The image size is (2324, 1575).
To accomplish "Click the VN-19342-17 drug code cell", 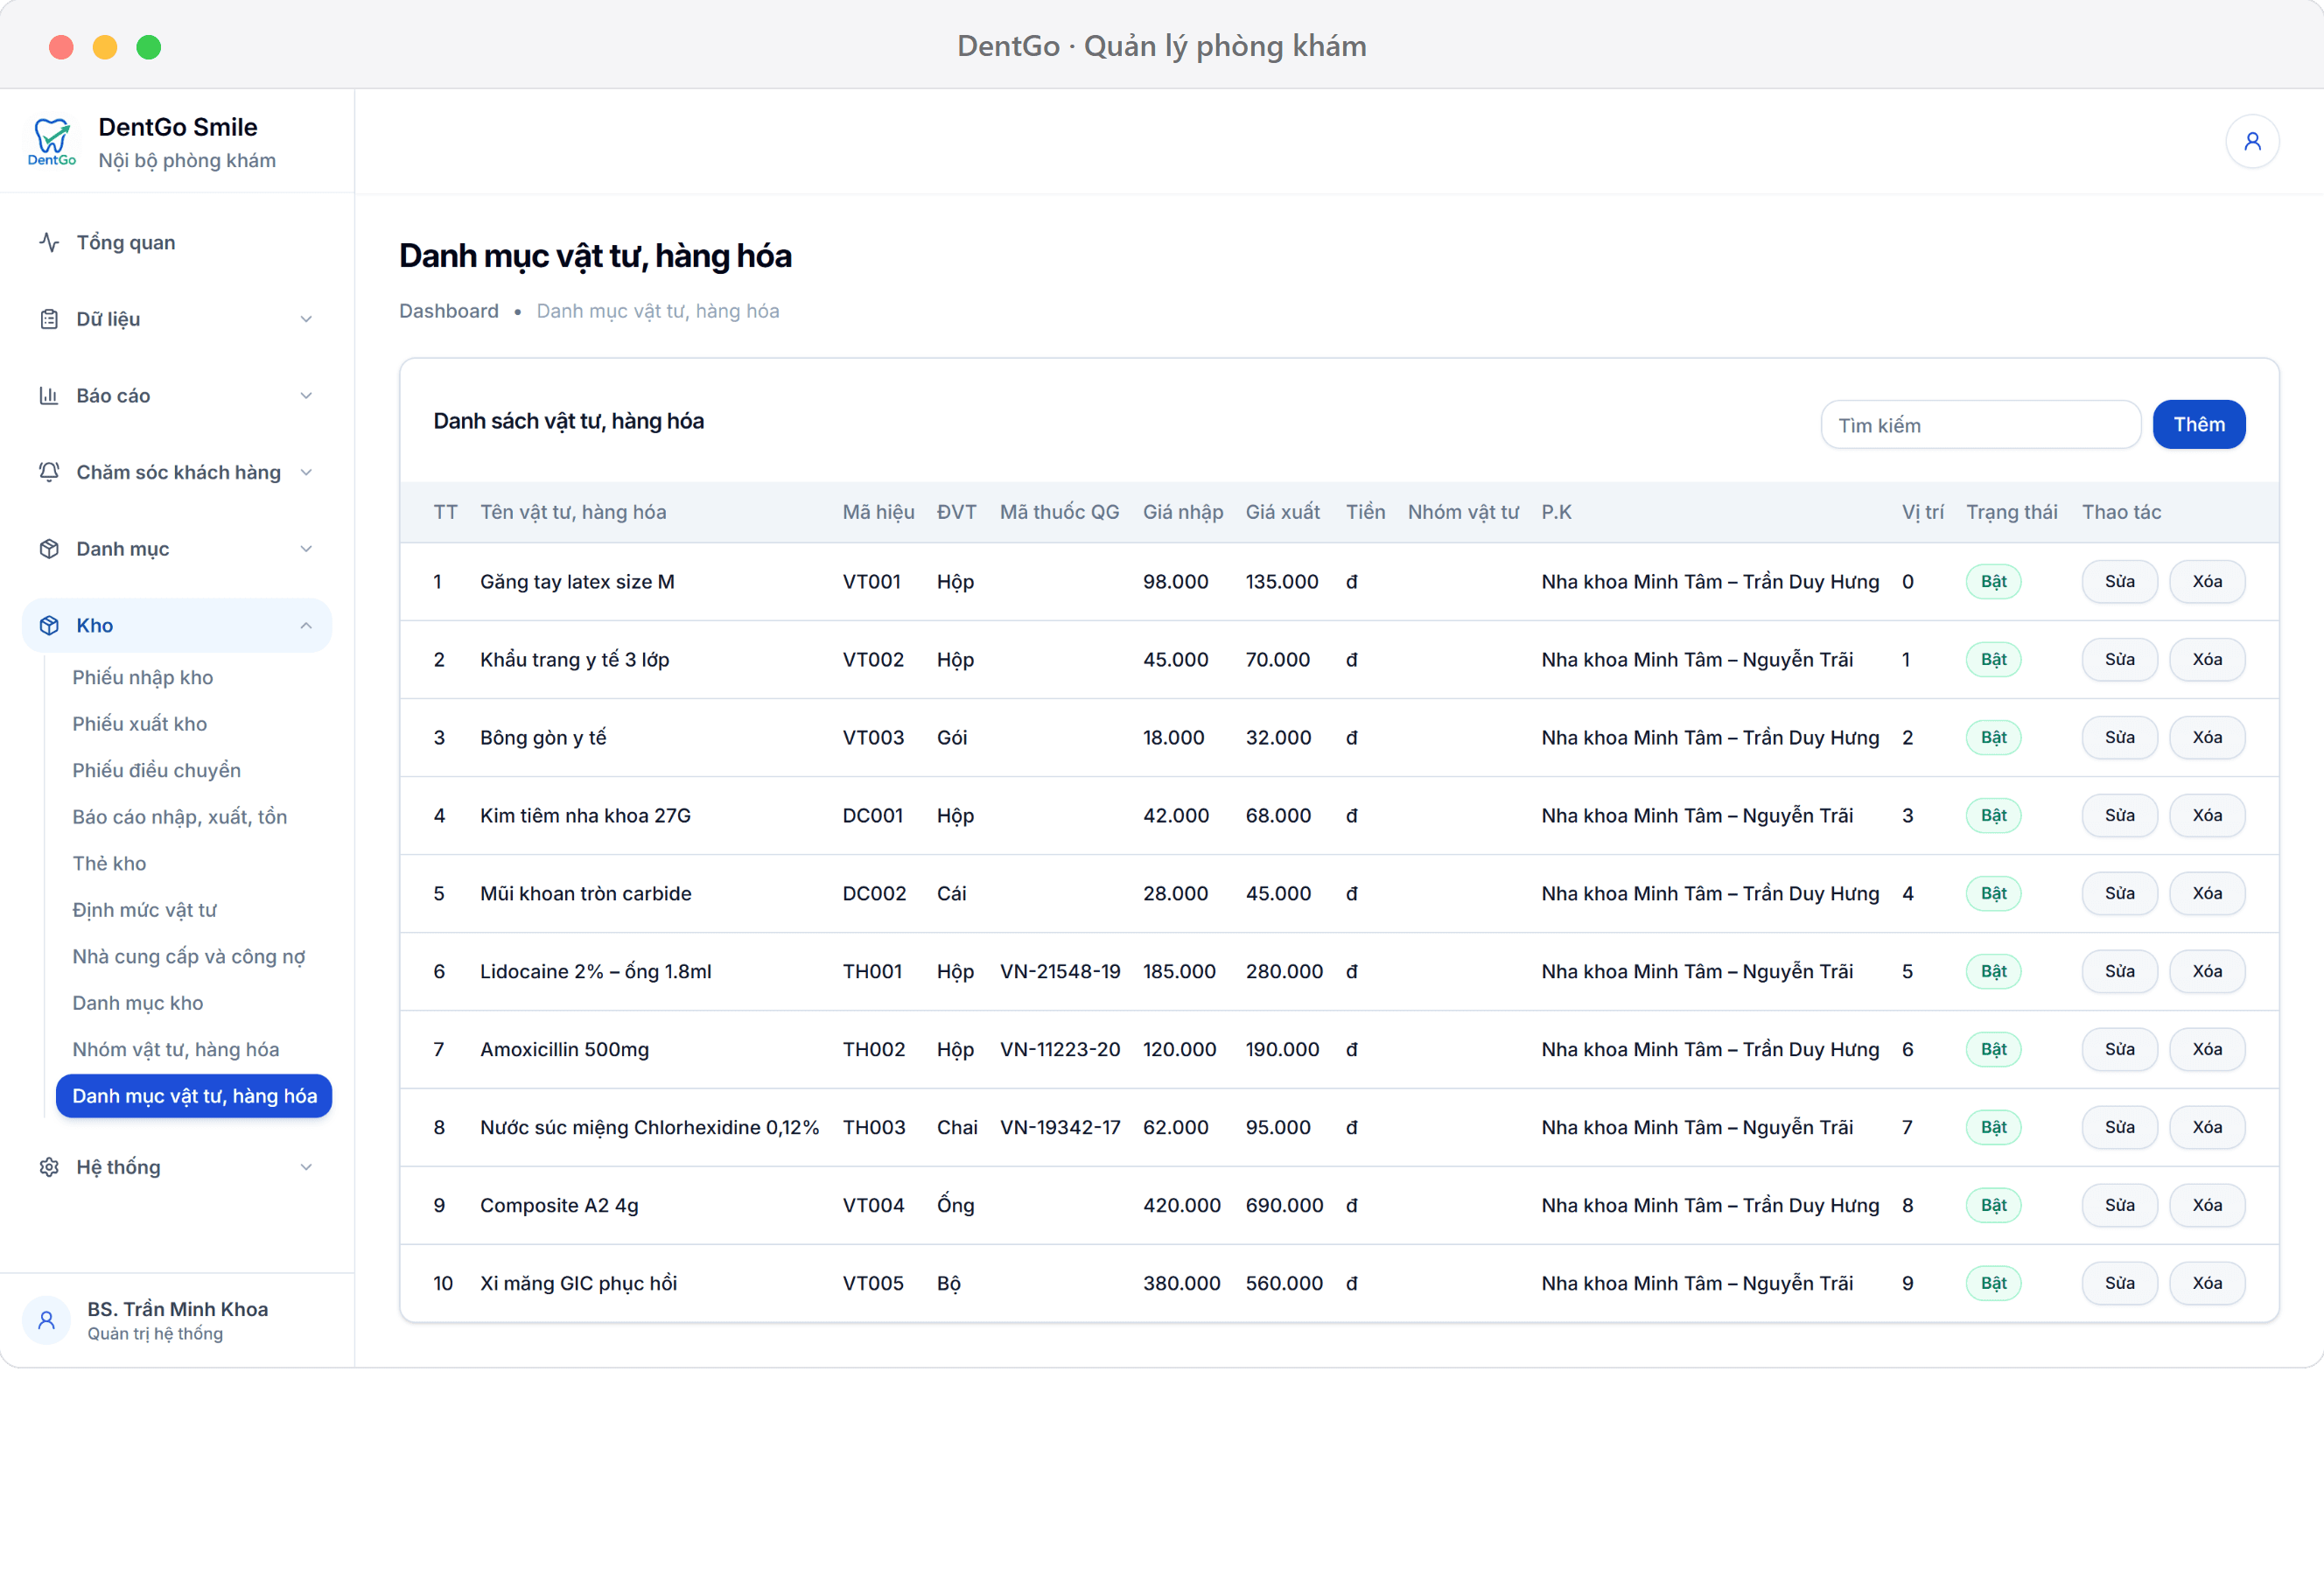I will click(1060, 1128).
